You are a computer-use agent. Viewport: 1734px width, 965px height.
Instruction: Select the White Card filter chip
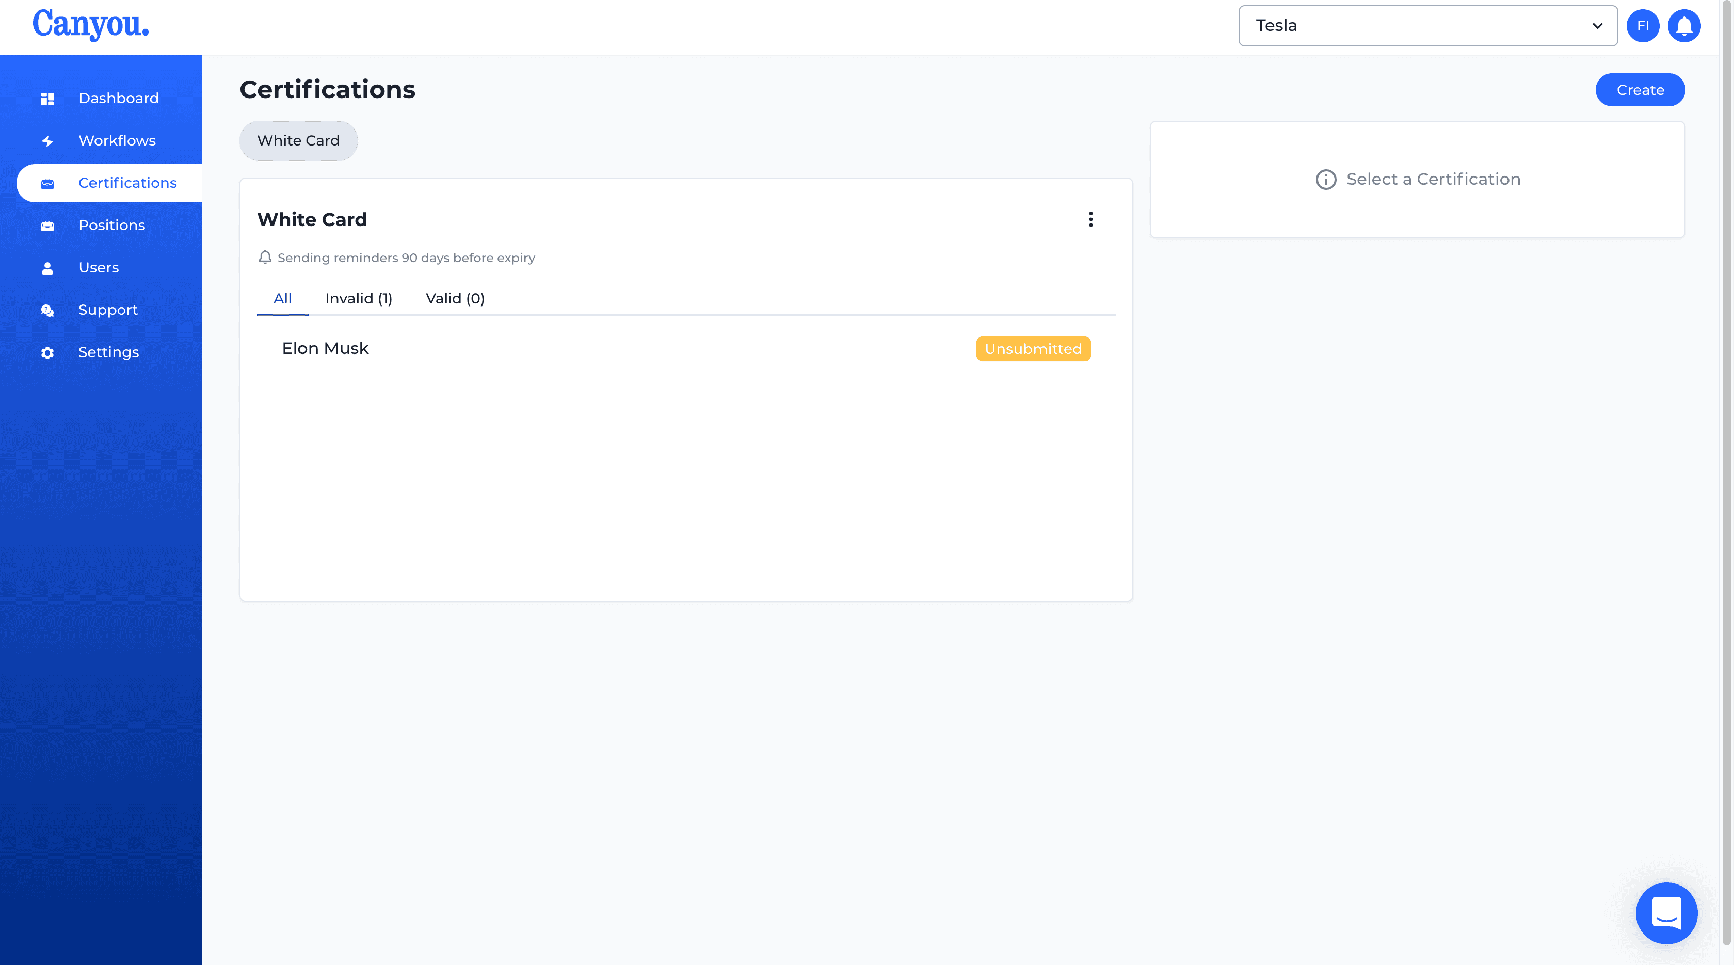click(x=298, y=141)
